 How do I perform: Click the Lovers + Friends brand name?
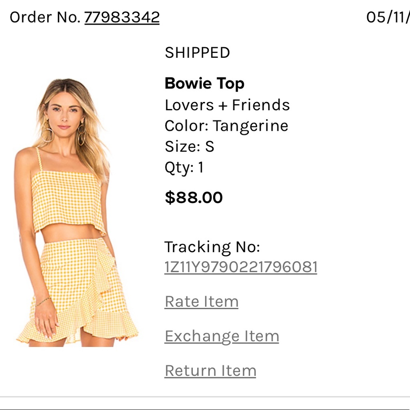(x=227, y=105)
